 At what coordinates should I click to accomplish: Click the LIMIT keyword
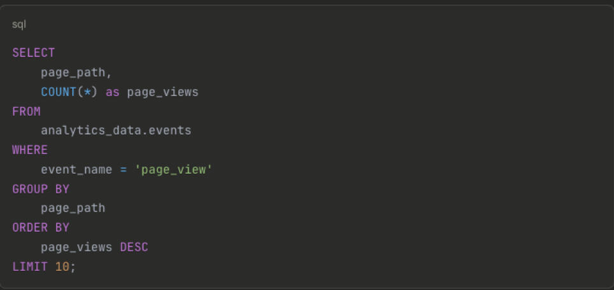pyautogui.click(x=30, y=266)
